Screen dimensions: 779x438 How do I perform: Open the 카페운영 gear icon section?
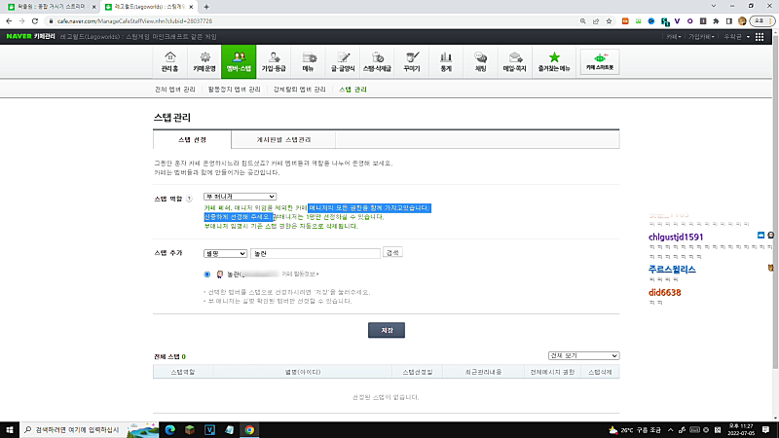tap(204, 62)
